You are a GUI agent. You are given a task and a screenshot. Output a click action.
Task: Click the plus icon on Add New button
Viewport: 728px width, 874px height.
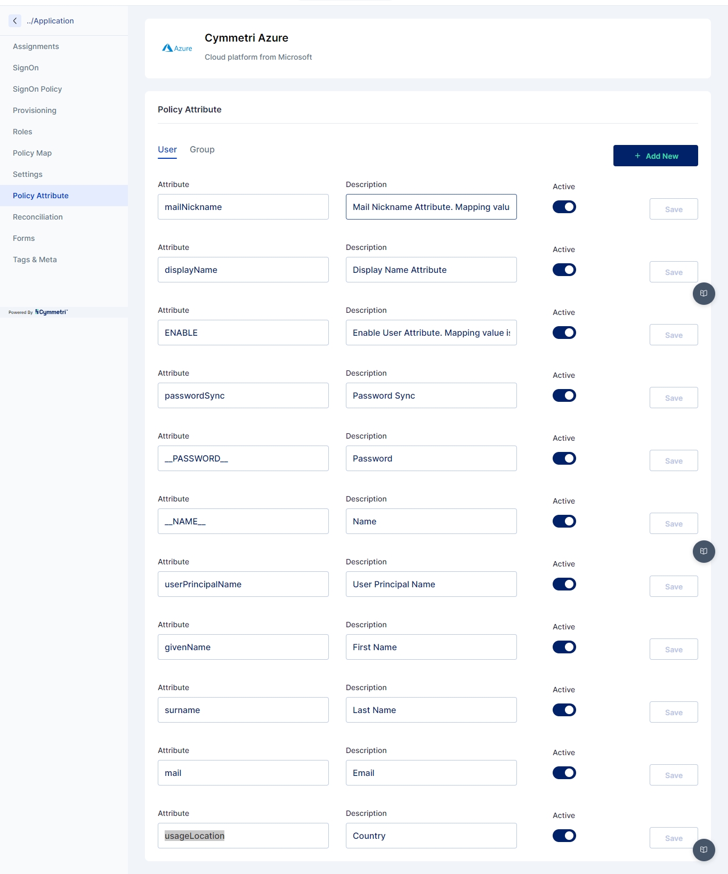click(x=637, y=156)
